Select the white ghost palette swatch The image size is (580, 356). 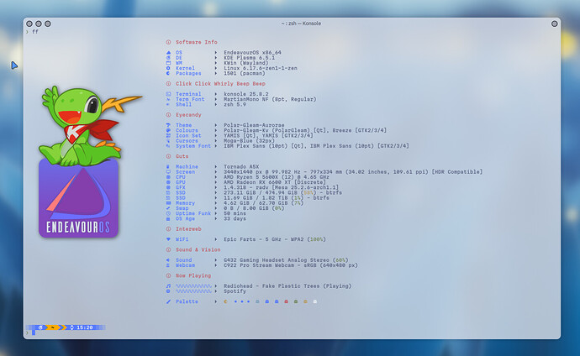pyautogui.click(x=314, y=301)
